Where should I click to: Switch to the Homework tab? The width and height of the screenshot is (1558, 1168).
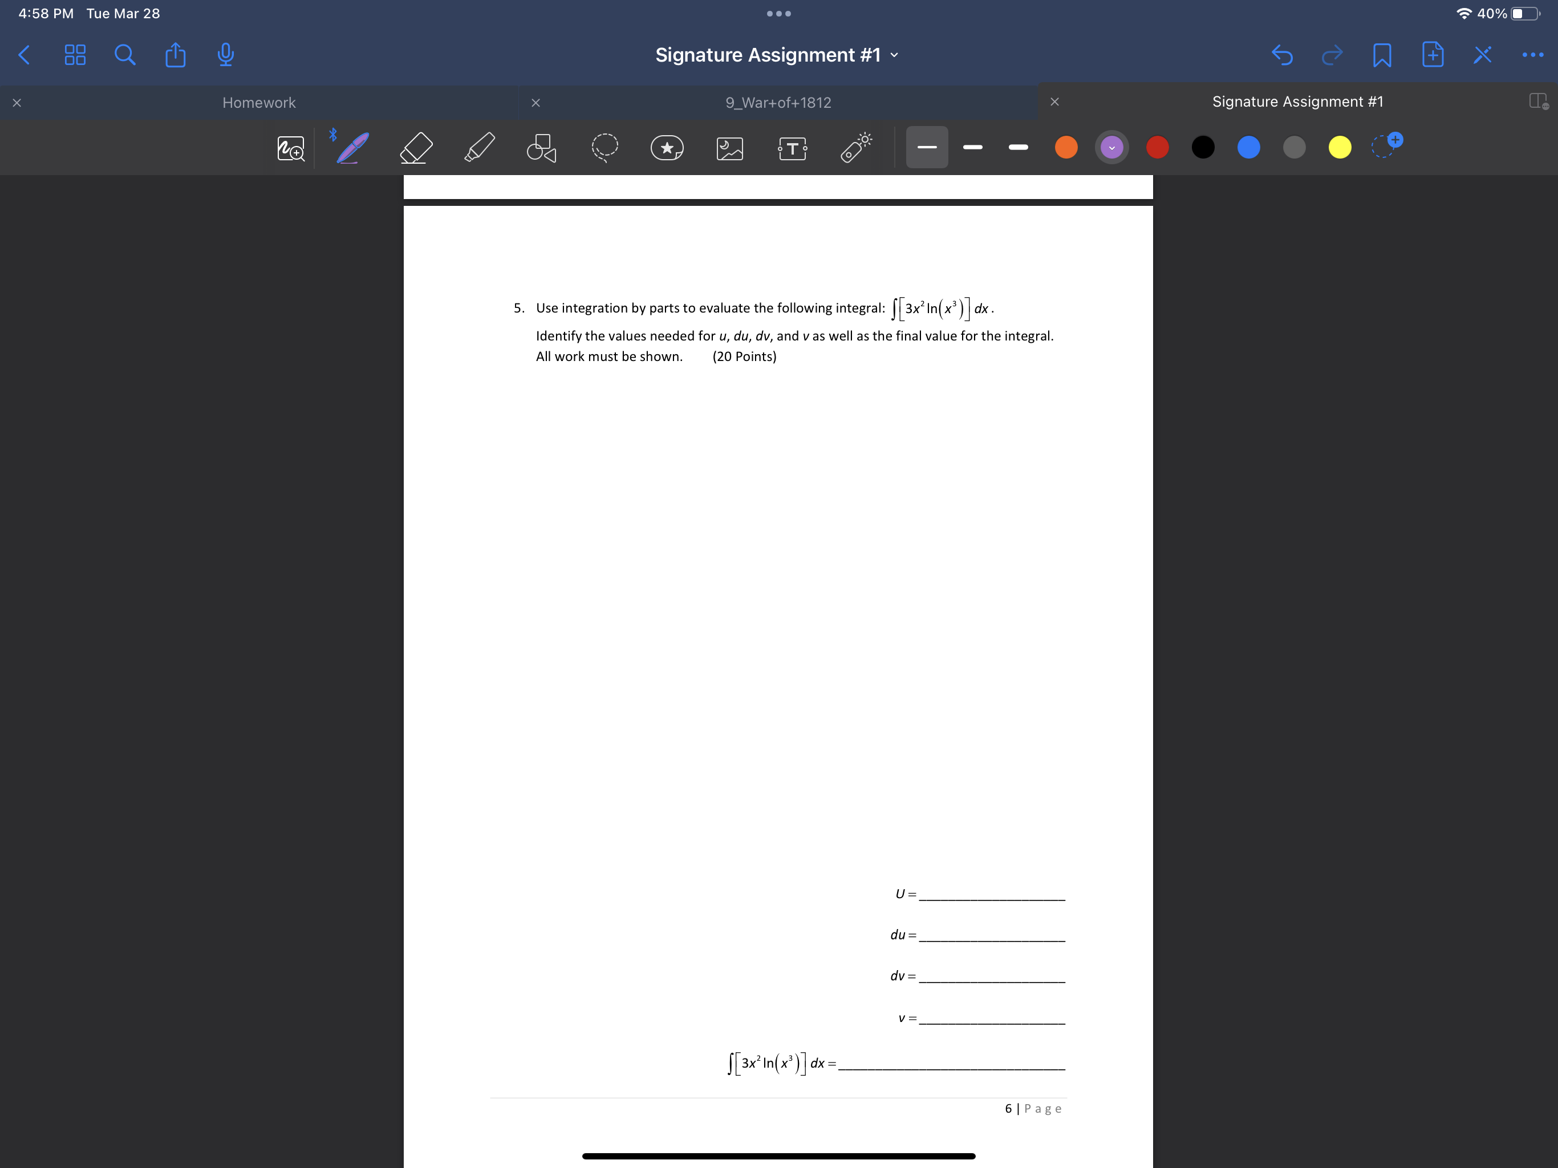coord(259,103)
